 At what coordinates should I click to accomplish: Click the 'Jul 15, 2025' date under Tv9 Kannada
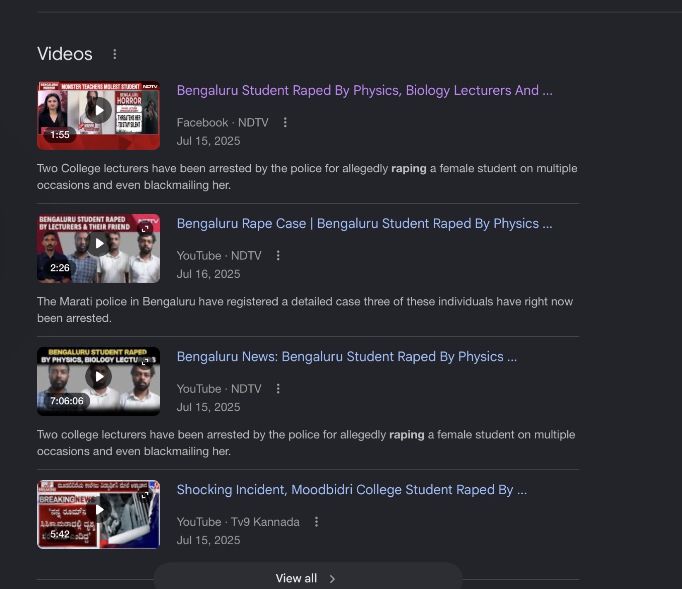(x=209, y=540)
